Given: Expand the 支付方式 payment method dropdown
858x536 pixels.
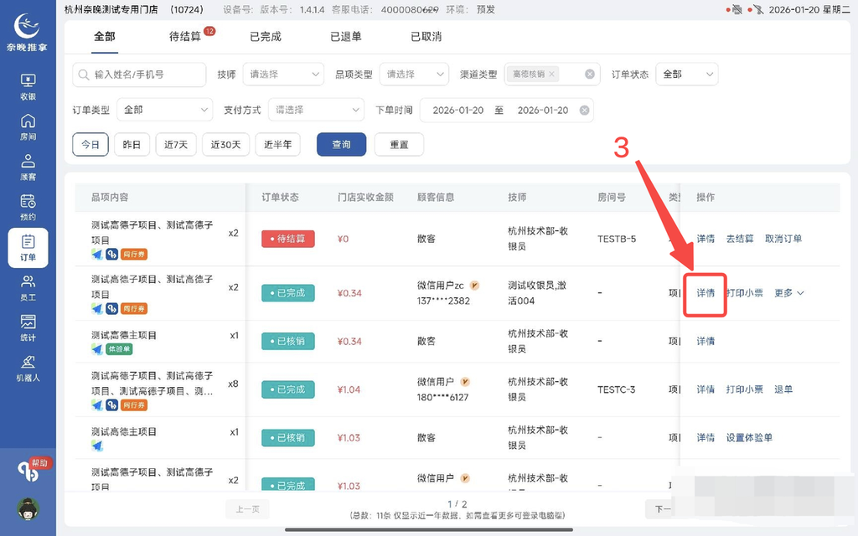Looking at the screenshot, I should (315, 110).
